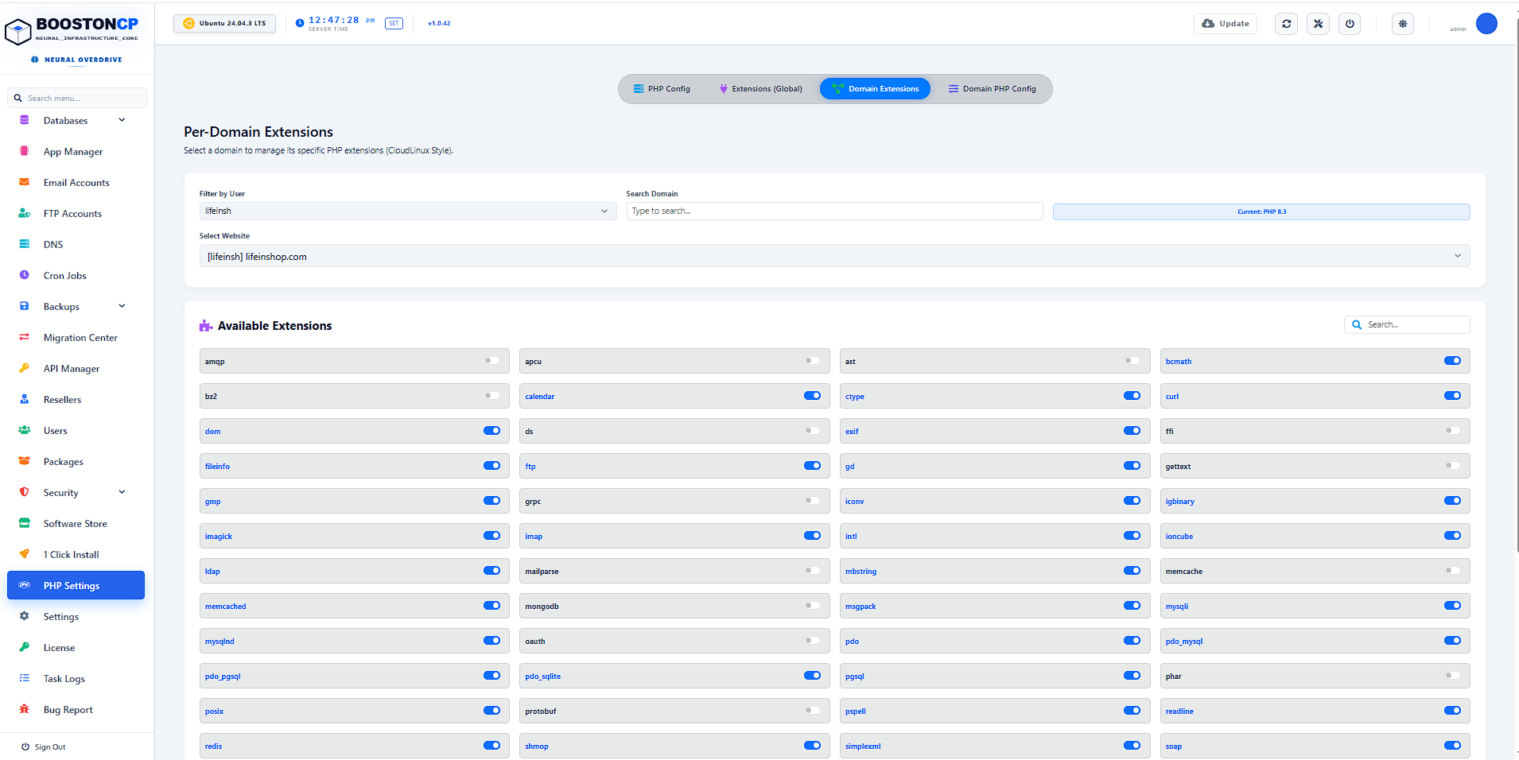This screenshot has height=760, width=1519.
Task: Click the Users group icon
Action: click(x=25, y=430)
